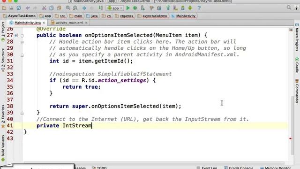Click the Redo arrow icon

pyautogui.click(x=35, y=8)
